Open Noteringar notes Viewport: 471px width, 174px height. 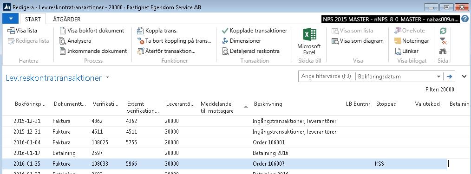[x=412, y=41]
